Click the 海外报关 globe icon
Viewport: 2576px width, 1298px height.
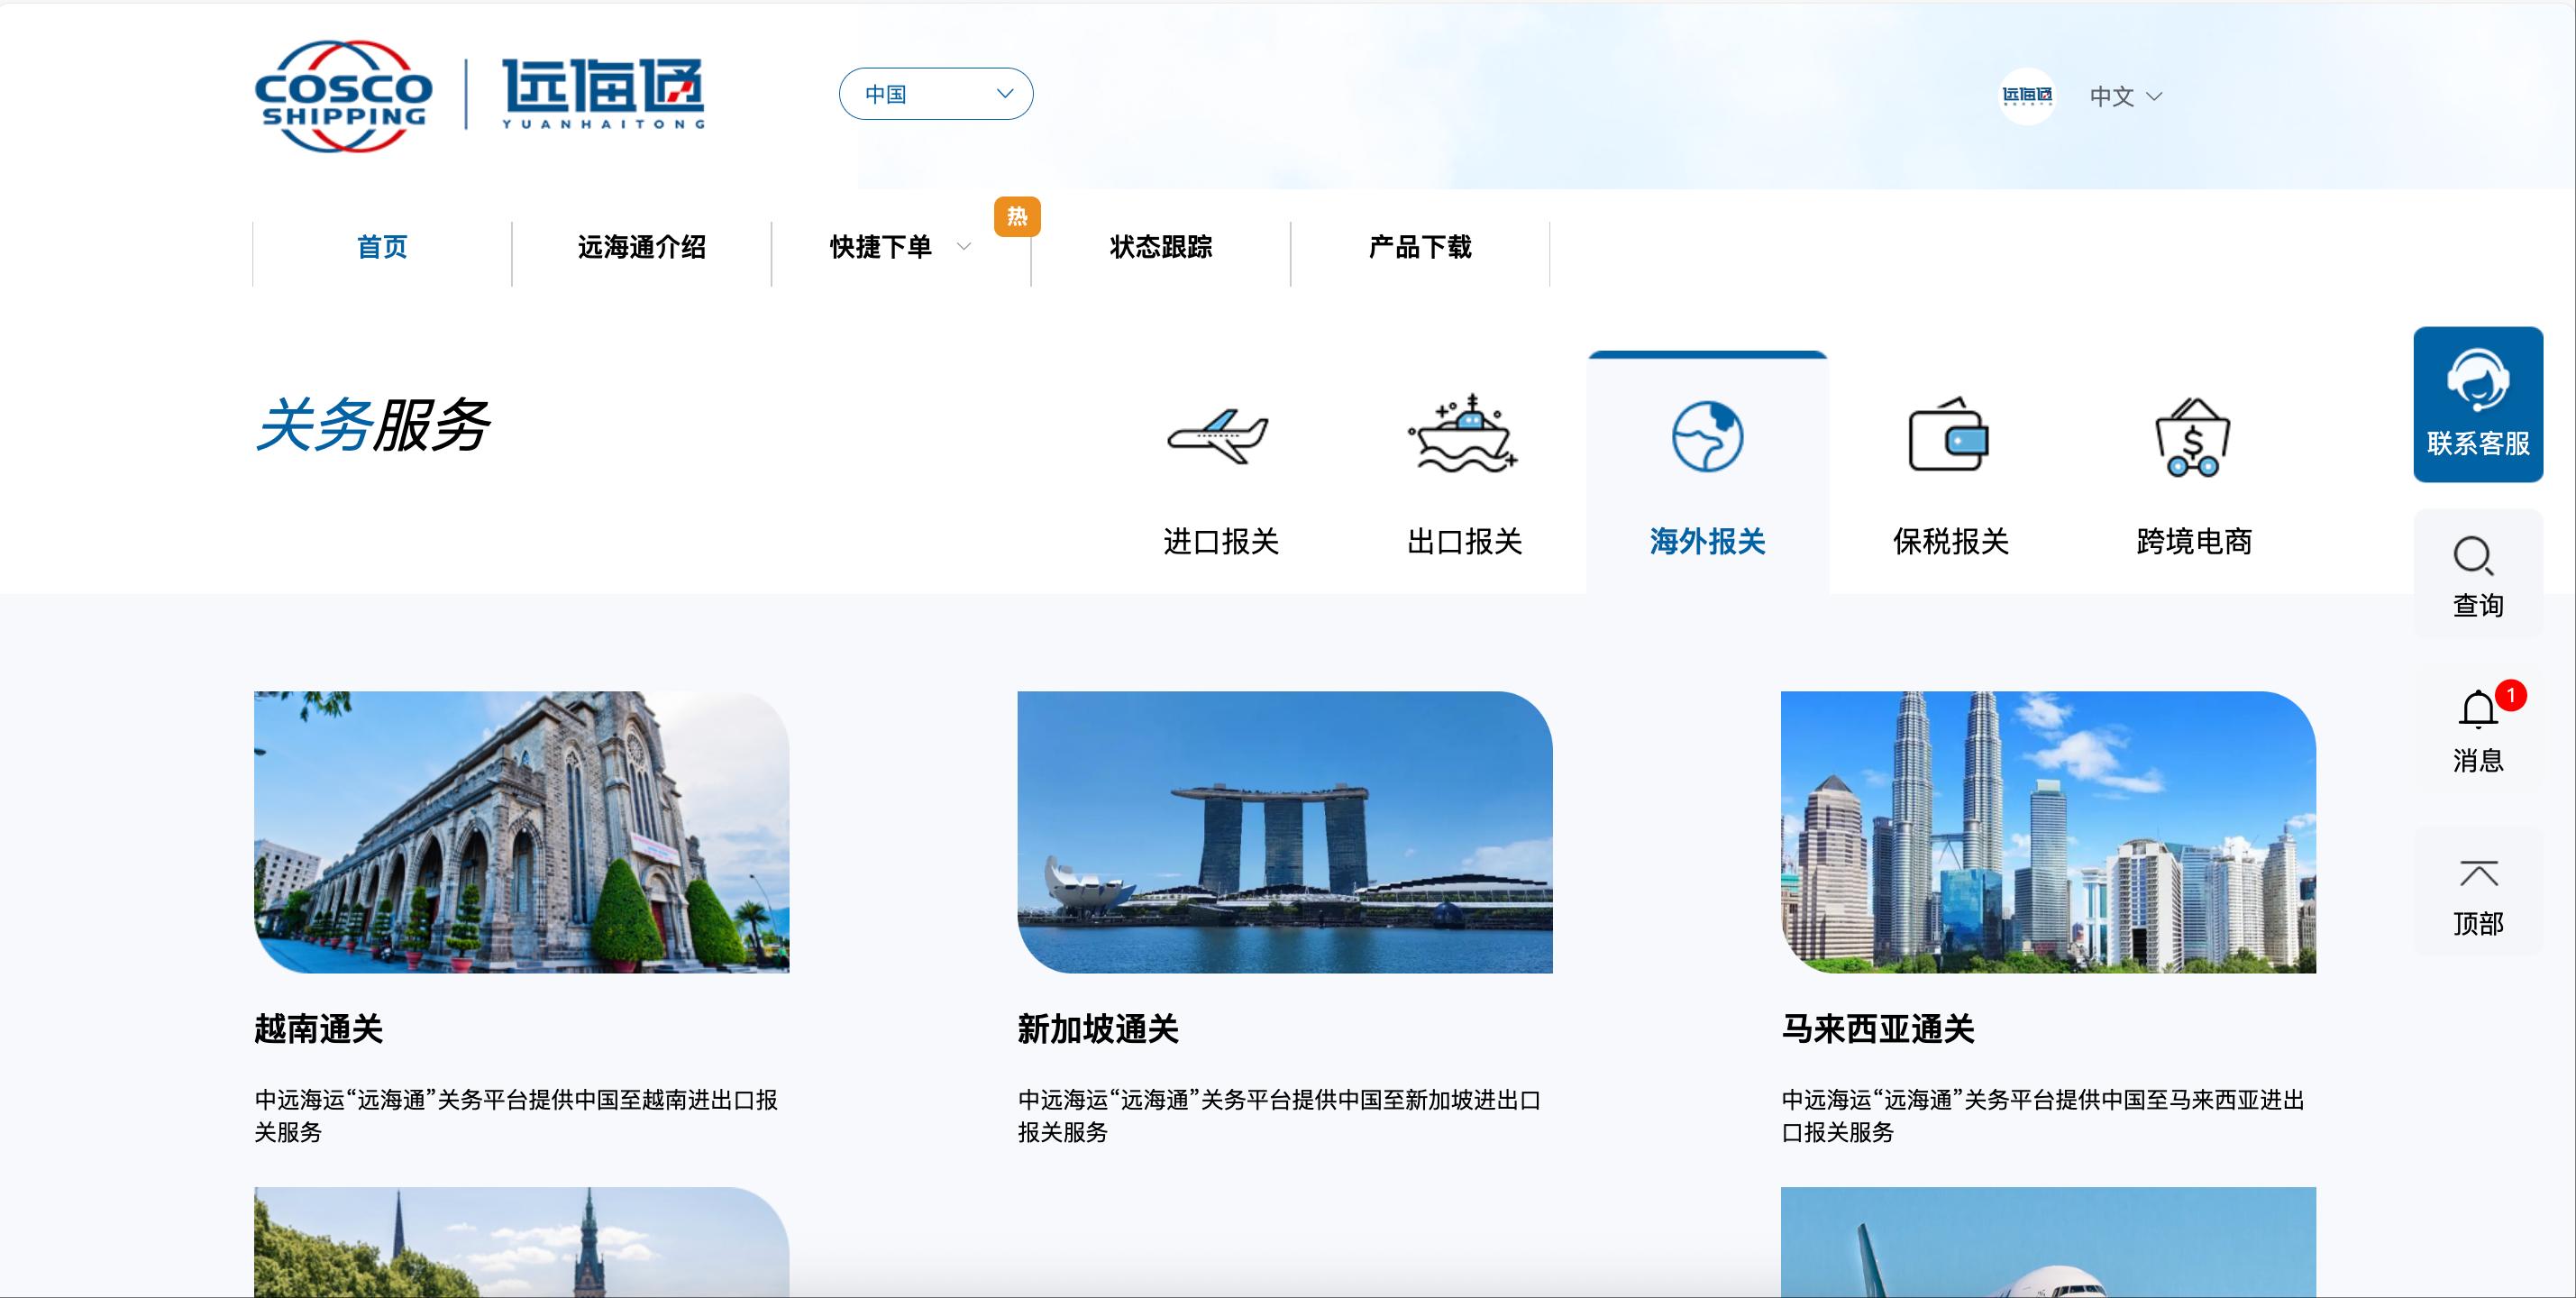point(1706,437)
